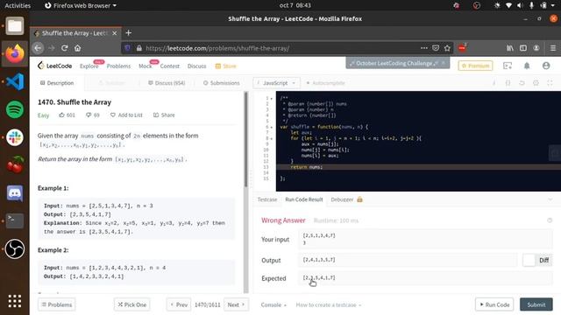Open the Contest nav link
This screenshot has height=315, width=561.
(x=170, y=66)
